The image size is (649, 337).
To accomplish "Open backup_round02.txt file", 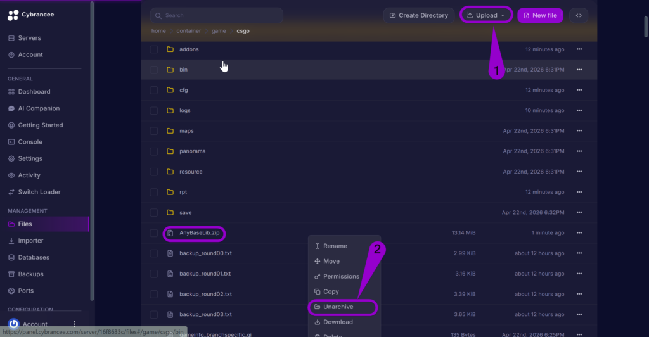I will [206, 294].
